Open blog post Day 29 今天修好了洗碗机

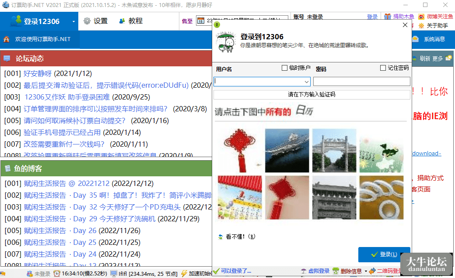click(90, 219)
